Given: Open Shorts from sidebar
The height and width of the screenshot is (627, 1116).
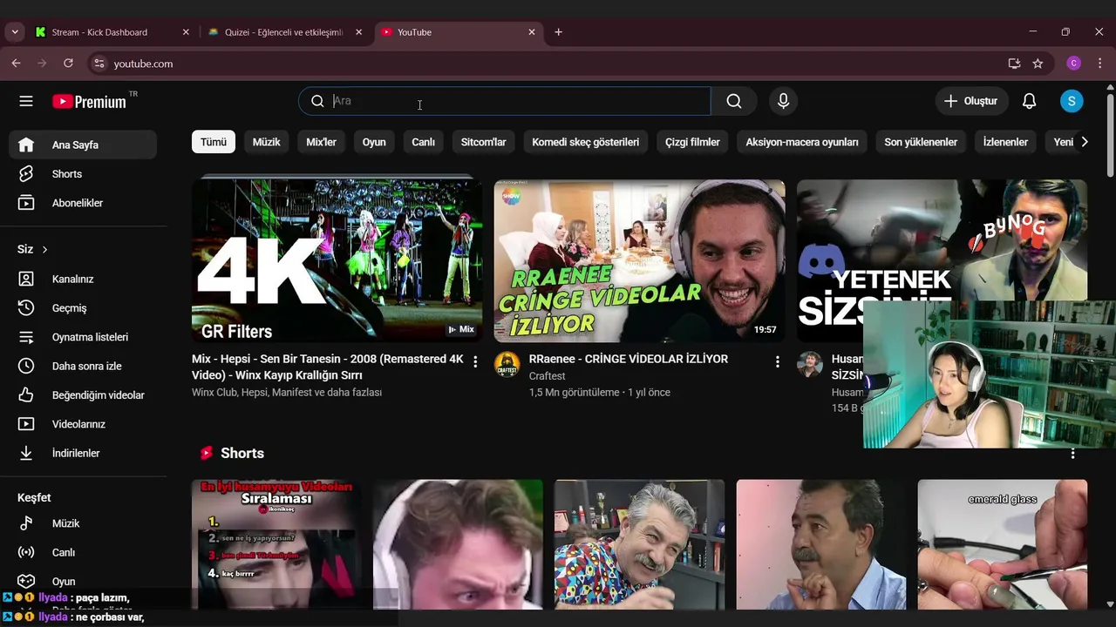Looking at the screenshot, I should (83, 174).
